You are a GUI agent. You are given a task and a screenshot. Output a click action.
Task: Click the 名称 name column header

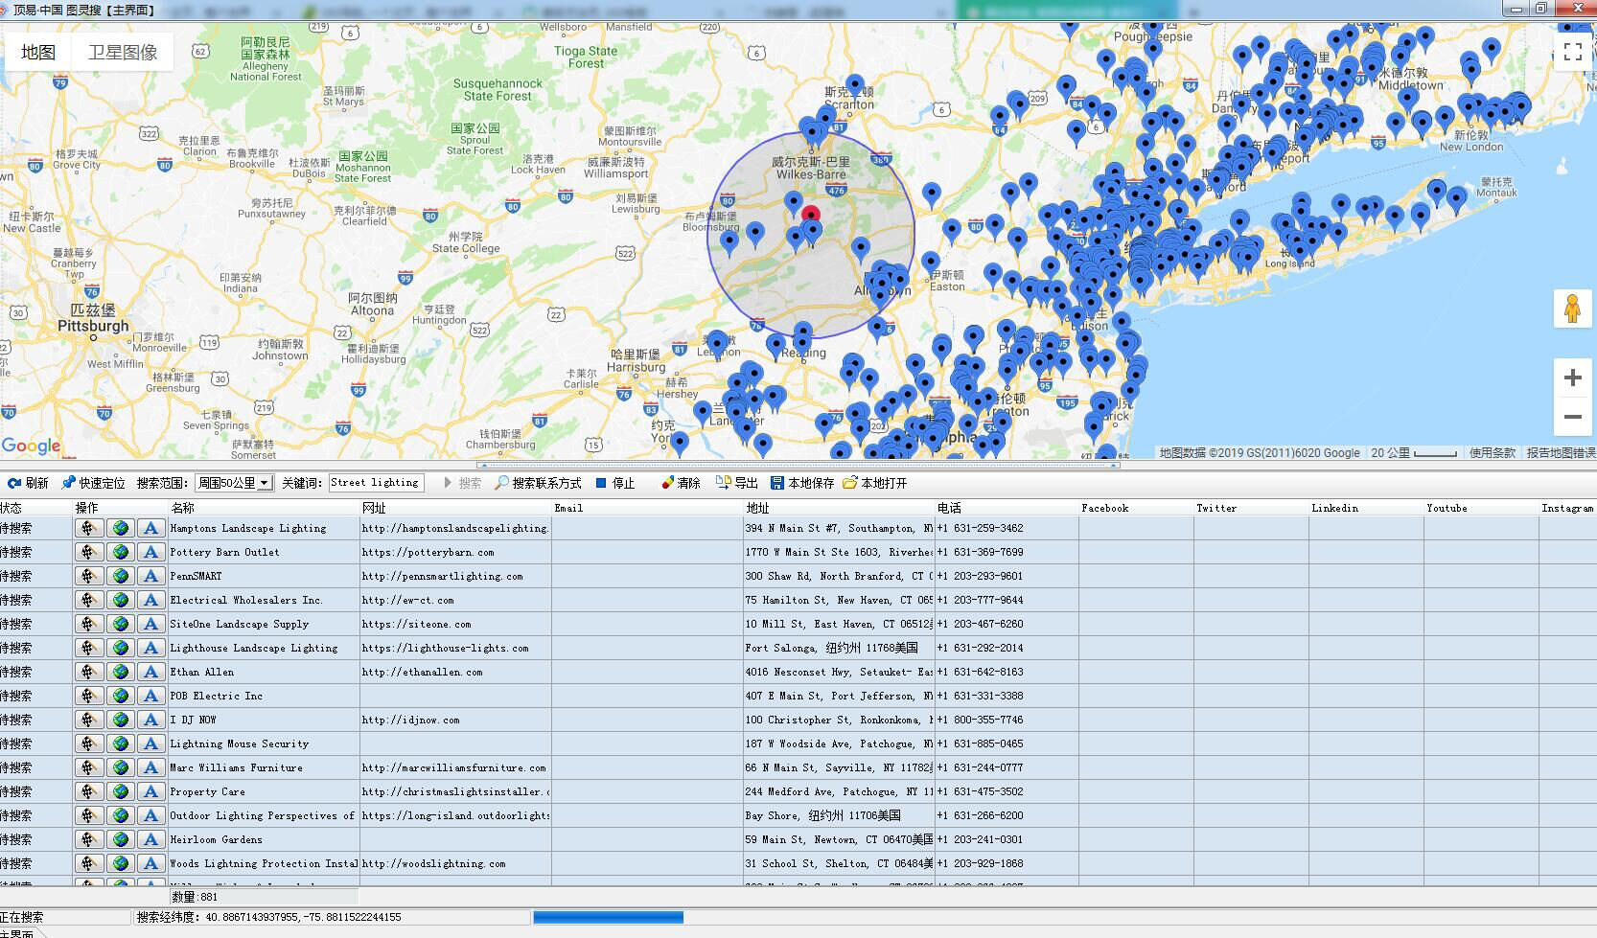(264, 508)
